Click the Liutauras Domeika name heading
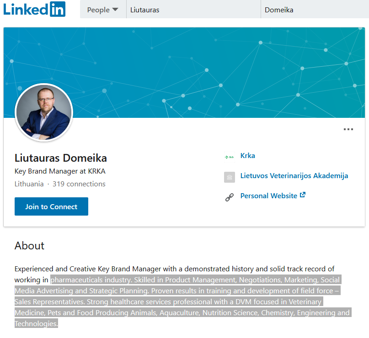The width and height of the screenshot is (369, 338). pos(61,158)
